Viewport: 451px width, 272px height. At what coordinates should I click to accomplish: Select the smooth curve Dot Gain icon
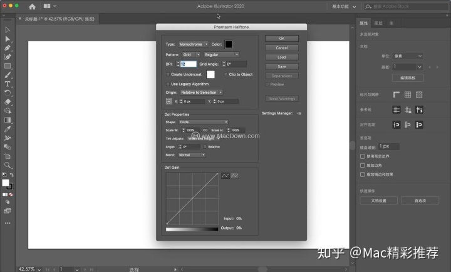pos(225,176)
